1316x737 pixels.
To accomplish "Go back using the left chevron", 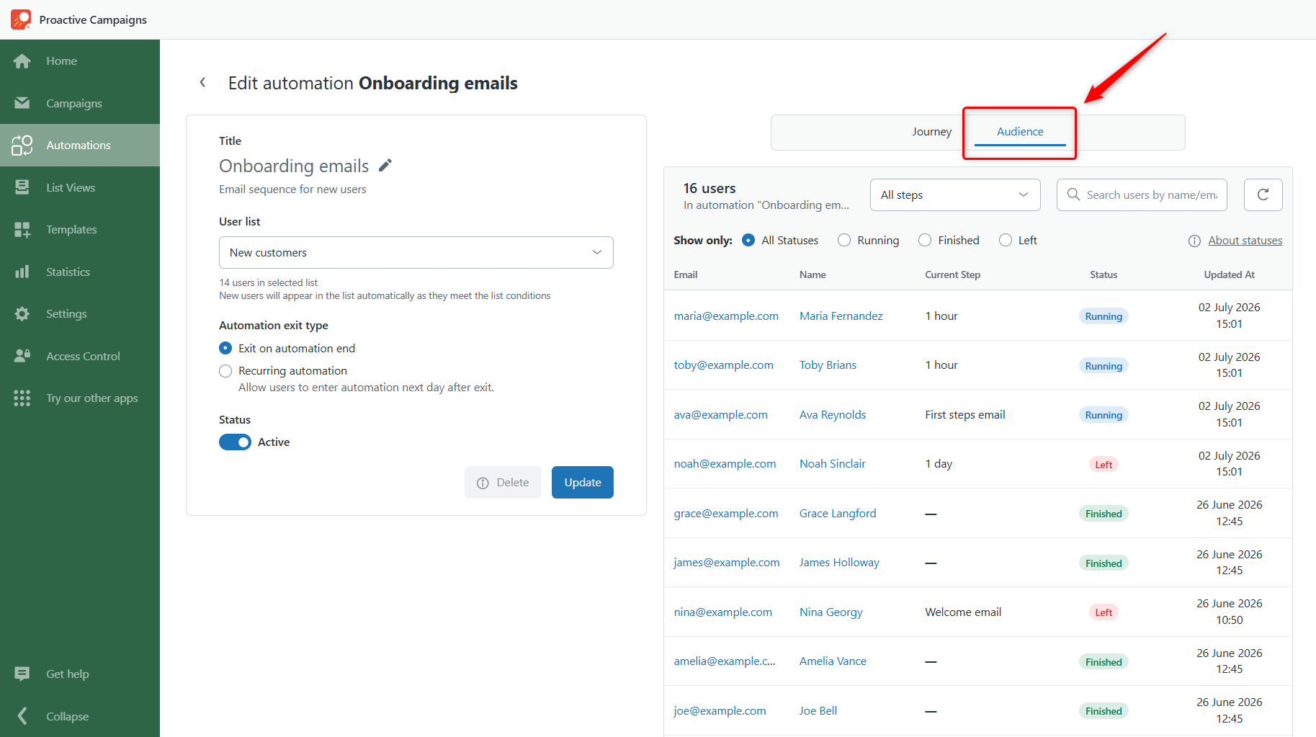I will (x=203, y=83).
